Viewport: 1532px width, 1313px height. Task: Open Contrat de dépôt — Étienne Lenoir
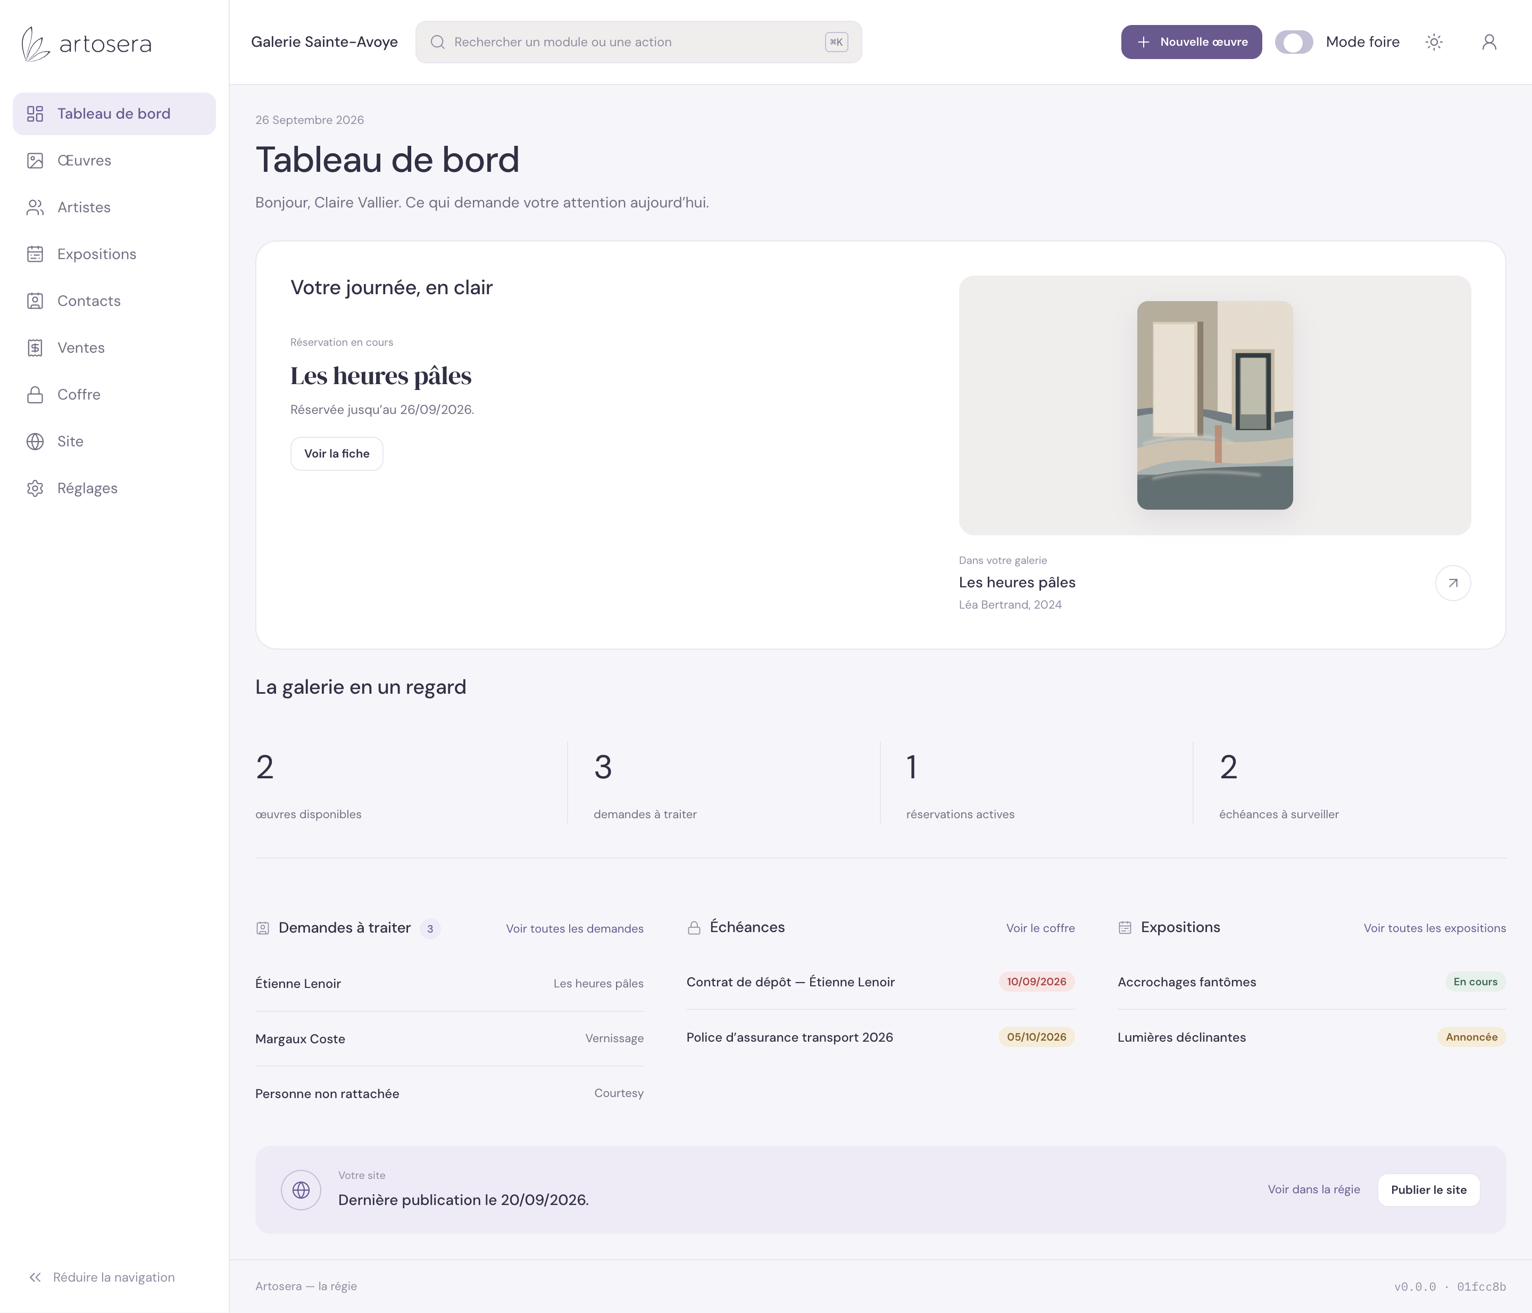click(x=880, y=982)
